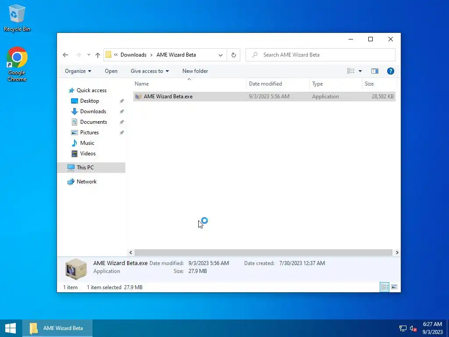The width and height of the screenshot is (449, 337).
Task: Sort by the Name column header
Action: click(189, 84)
